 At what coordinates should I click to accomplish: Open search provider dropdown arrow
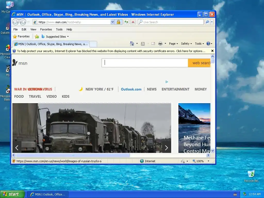pos(212,22)
